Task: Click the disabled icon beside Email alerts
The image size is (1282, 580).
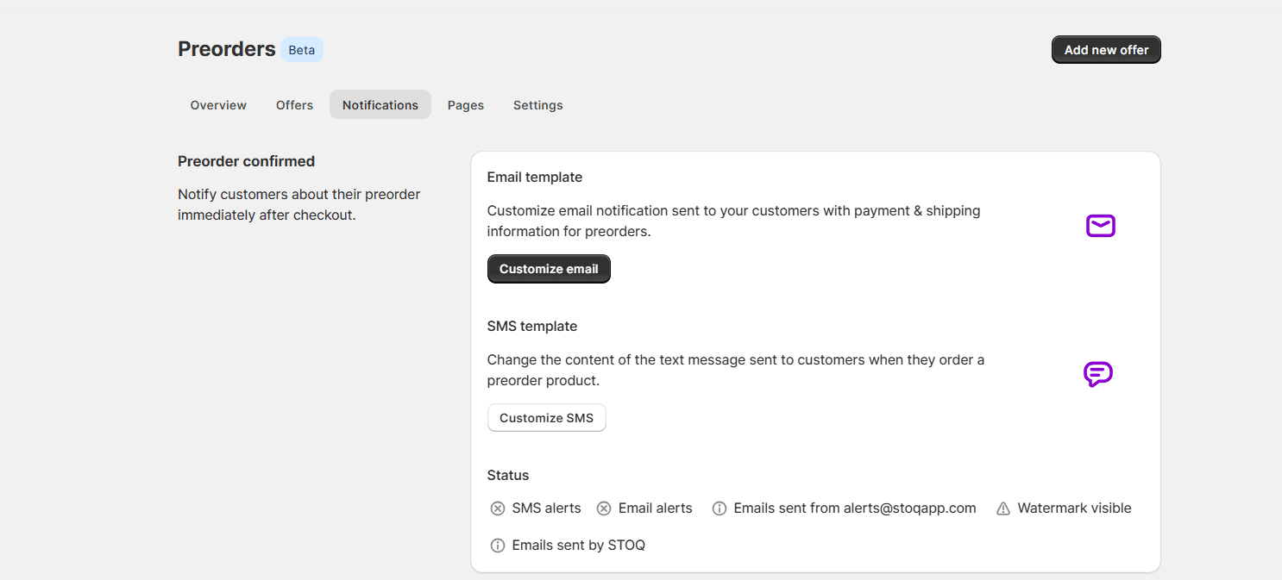Action: [x=604, y=508]
